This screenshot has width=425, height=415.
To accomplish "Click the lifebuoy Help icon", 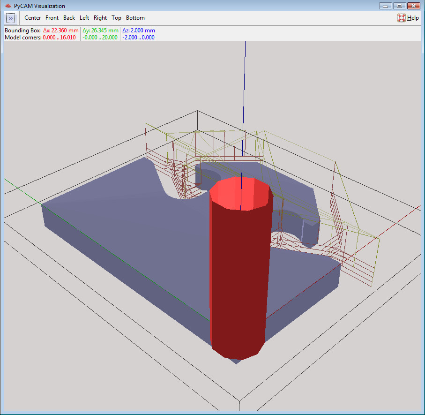I will coord(402,18).
